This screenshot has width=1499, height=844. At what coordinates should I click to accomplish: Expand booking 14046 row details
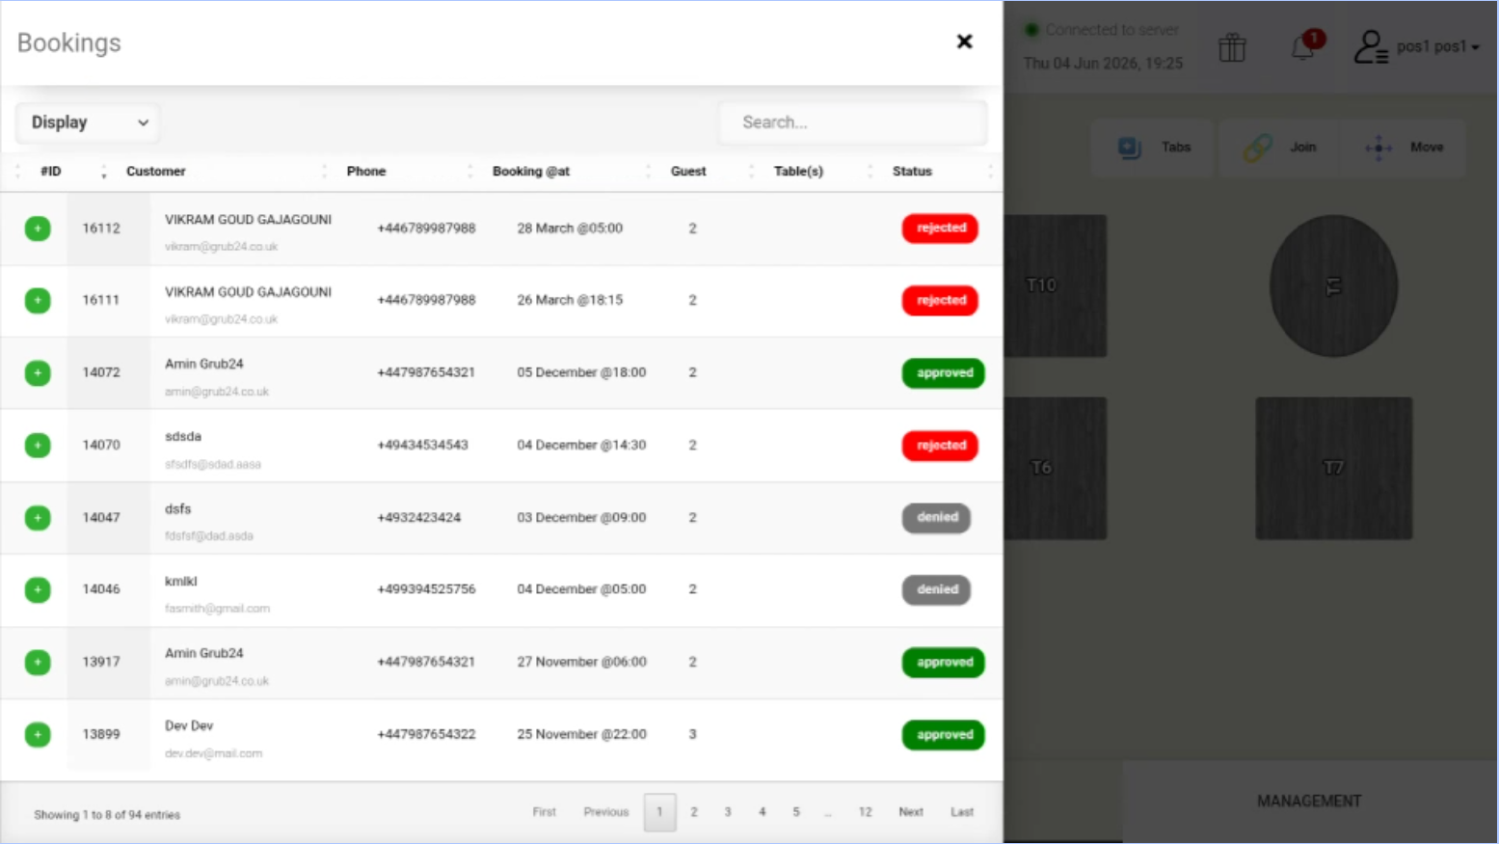pyautogui.click(x=38, y=589)
